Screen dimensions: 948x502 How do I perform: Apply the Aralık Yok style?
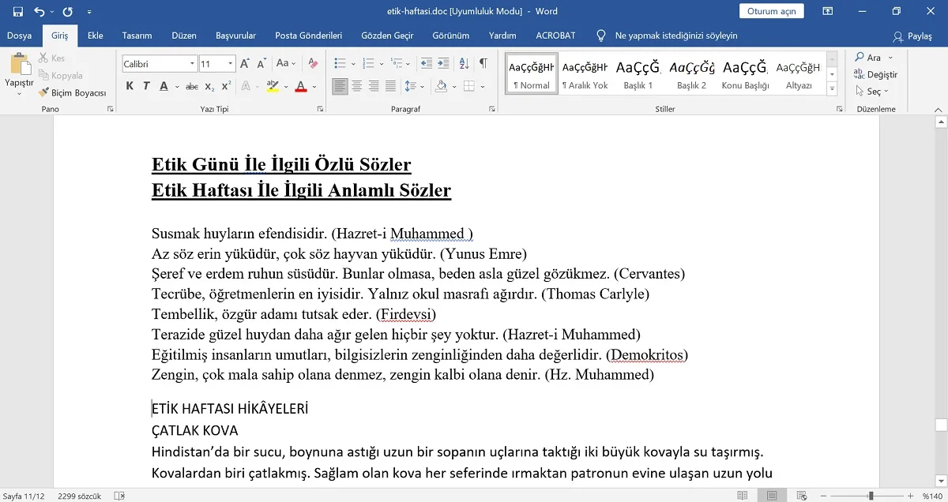pyautogui.click(x=585, y=75)
